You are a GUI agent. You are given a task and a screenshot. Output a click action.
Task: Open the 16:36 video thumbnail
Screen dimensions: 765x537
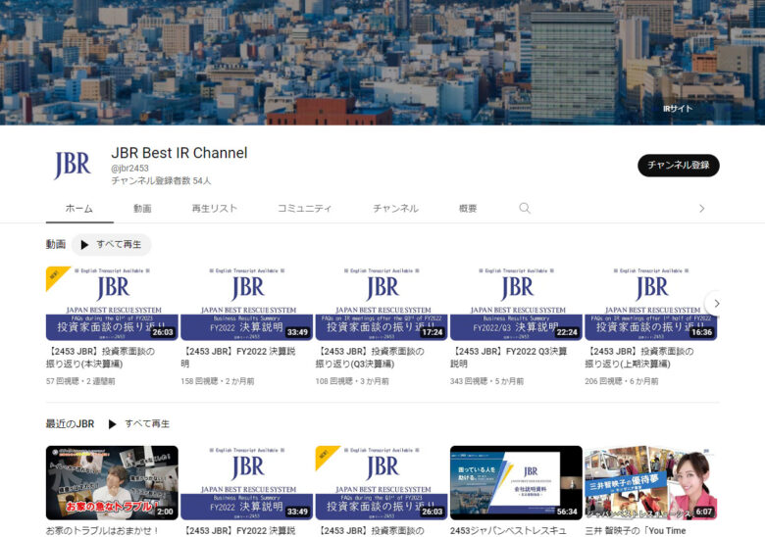coord(651,303)
